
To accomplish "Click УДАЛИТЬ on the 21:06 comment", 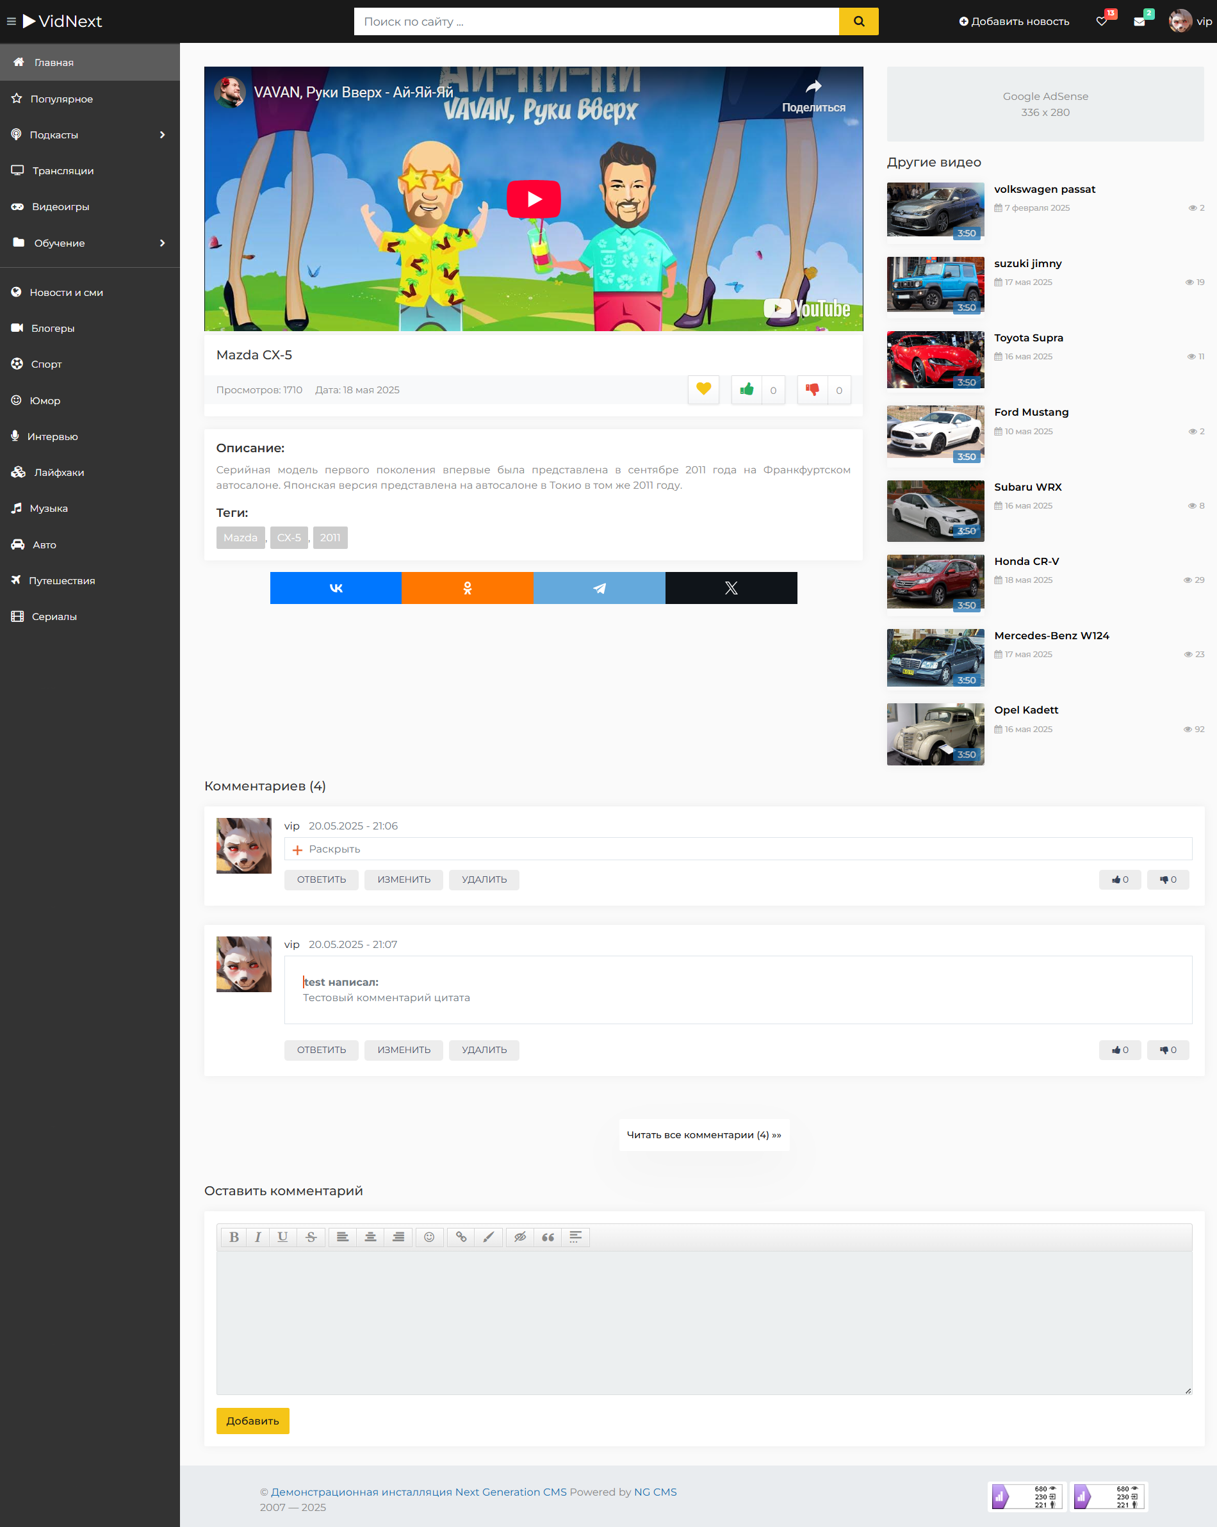I will pos(484,879).
